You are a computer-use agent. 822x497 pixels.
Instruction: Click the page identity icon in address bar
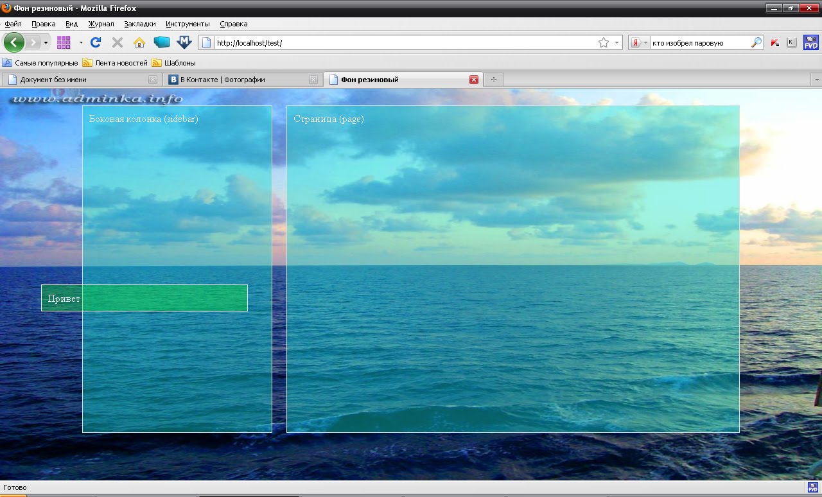click(206, 43)
